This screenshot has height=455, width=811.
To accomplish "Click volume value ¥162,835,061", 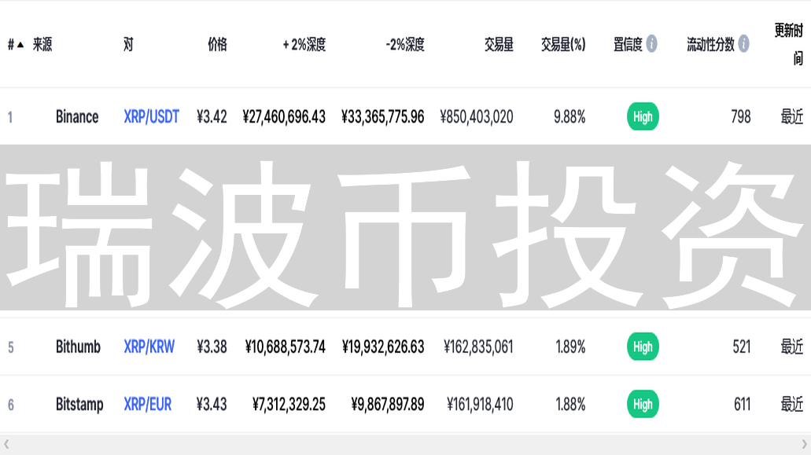I will pyautogui.click(x=478, y=347).
